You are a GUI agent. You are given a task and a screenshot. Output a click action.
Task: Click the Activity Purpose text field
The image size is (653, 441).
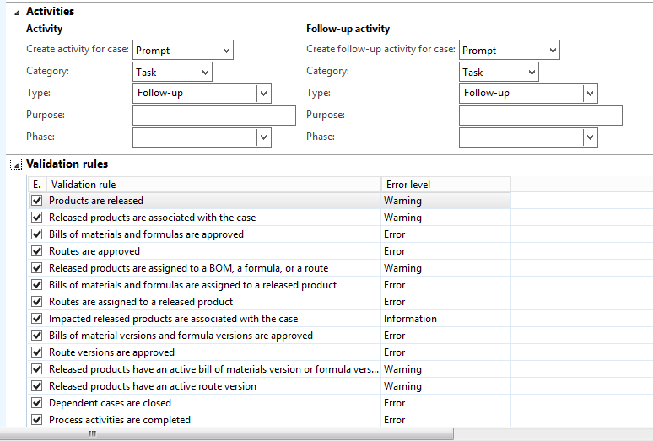[214, 116]
